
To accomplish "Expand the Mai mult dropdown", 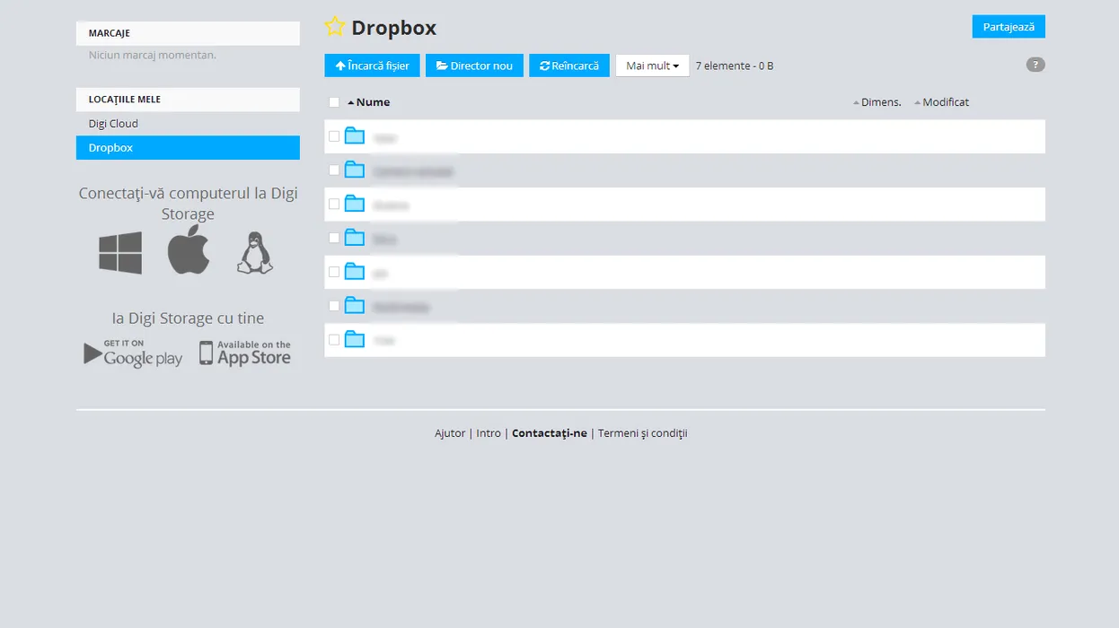I will click(652, 65).
